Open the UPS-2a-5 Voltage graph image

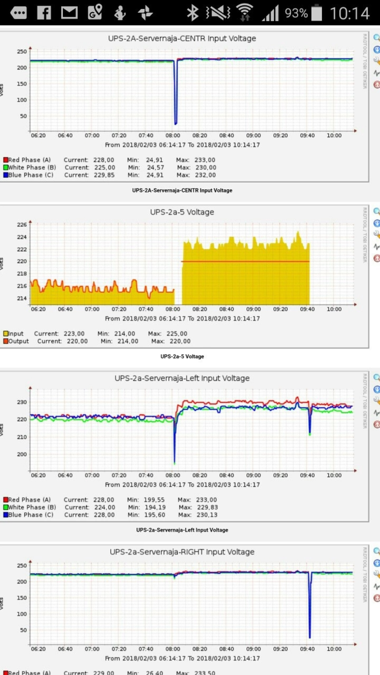(184, 276)
